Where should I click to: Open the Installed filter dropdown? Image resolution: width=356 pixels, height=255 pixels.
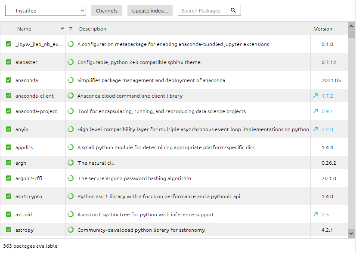pyautogui.click(x=46, y=10)
